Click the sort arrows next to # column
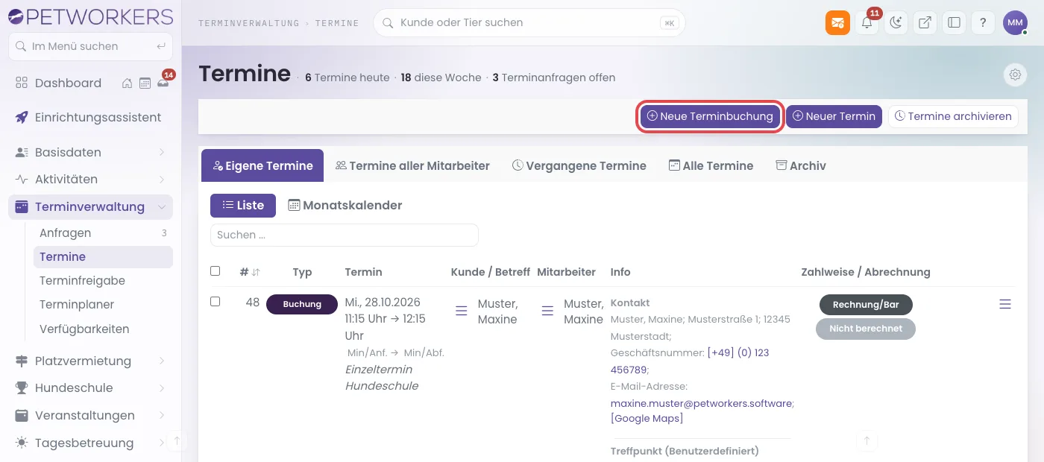1044x462 pixels. pos(256,272)
